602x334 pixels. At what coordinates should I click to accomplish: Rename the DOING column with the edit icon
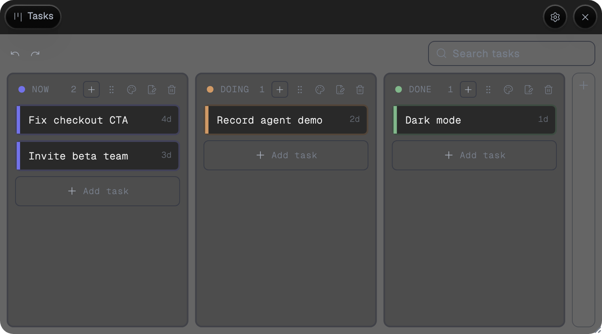coord(340,89)
